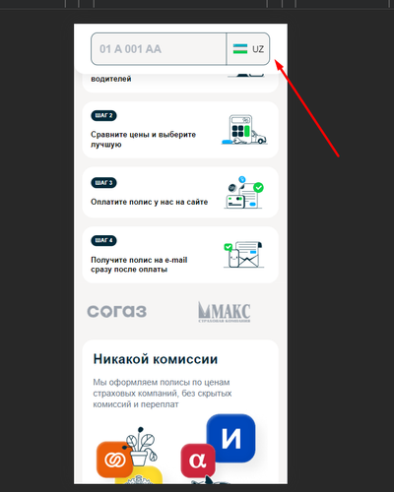The image size is (394, 492).
Task: Click the МАКС insurance company logo
Action: tap(225, 312)
